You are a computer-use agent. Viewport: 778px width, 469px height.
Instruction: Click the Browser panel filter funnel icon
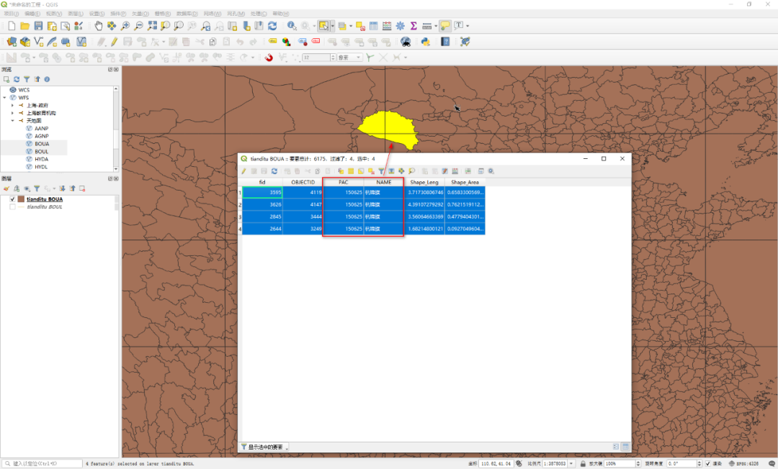[27, 79]
